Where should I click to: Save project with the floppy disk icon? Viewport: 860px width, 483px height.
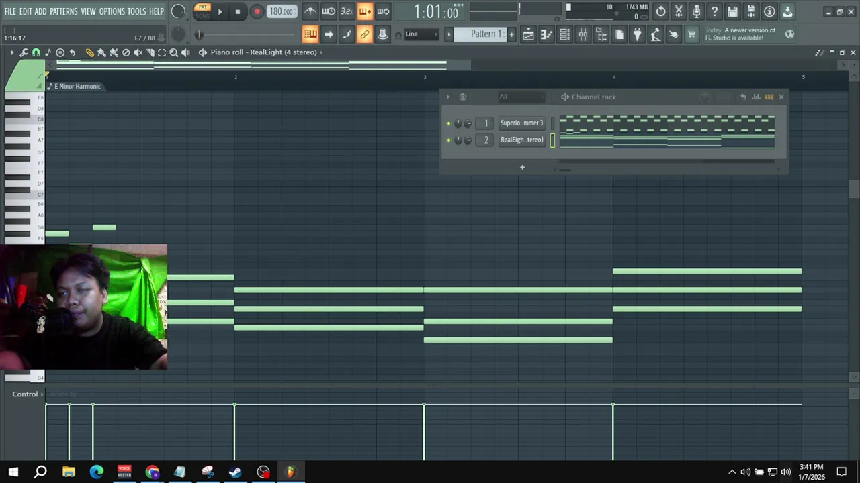click(733, 11)
